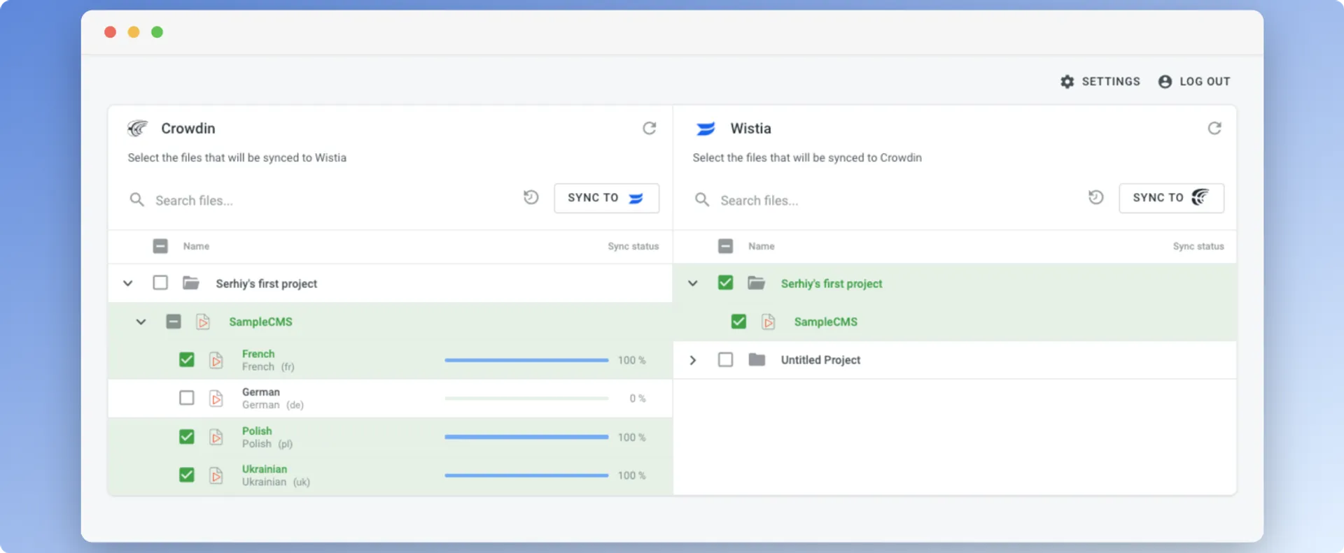Click Crowdin Name column header
The image size is (1344, 553).
(x=196, y=246)
